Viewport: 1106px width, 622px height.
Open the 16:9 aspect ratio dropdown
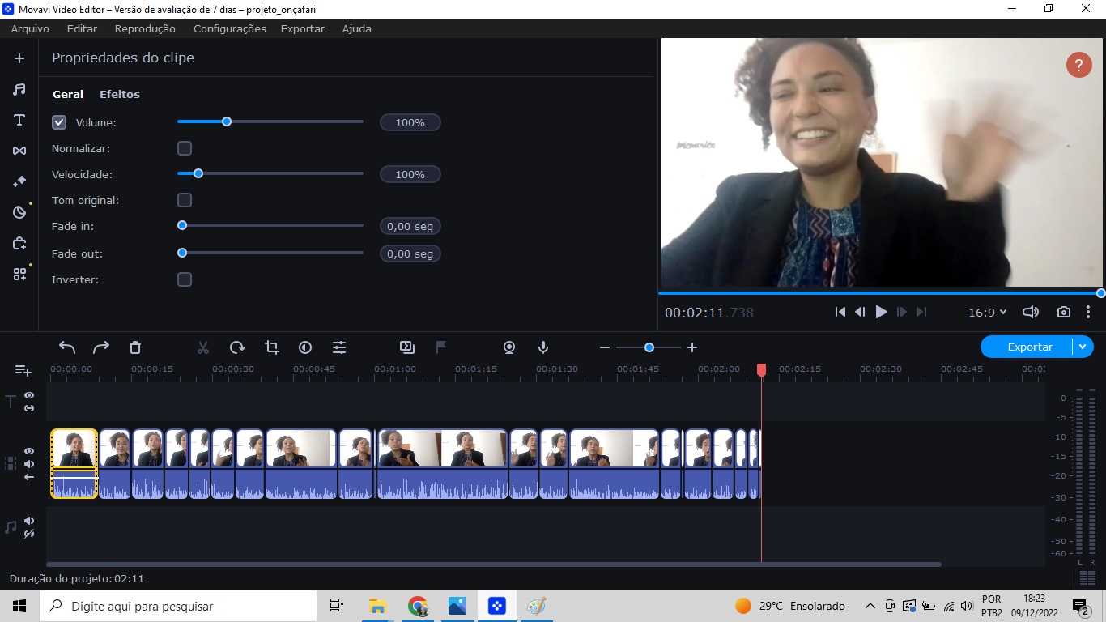point(987,312)
